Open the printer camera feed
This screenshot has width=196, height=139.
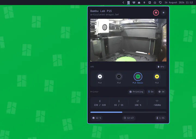click(x=128, y=40)
